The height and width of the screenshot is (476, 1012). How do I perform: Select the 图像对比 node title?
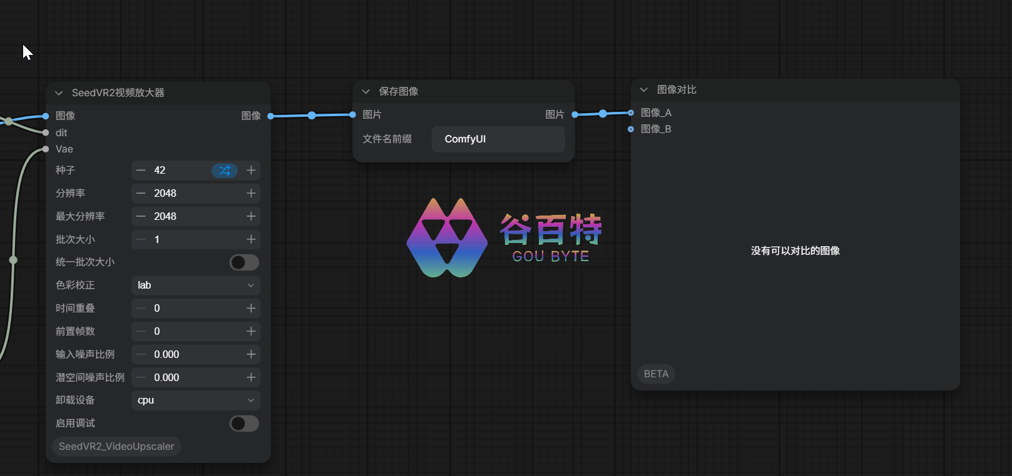click(x=677, y=90)
